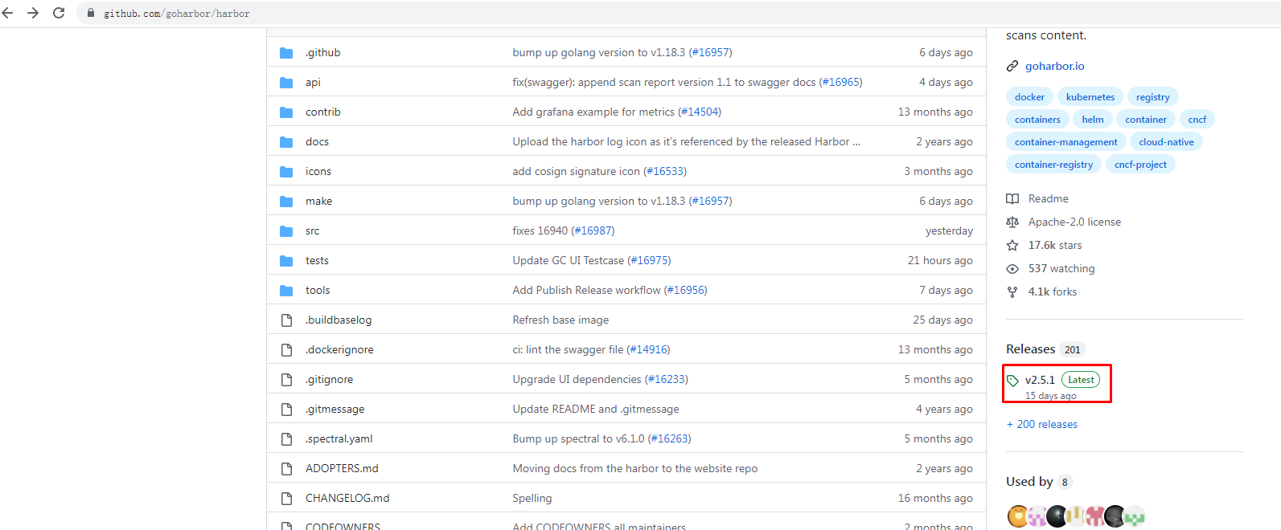Click the fork icon beside 4.1k forks
Image resolution: width=1281 pixels, height=530 pixels.
coord(1012,292)
